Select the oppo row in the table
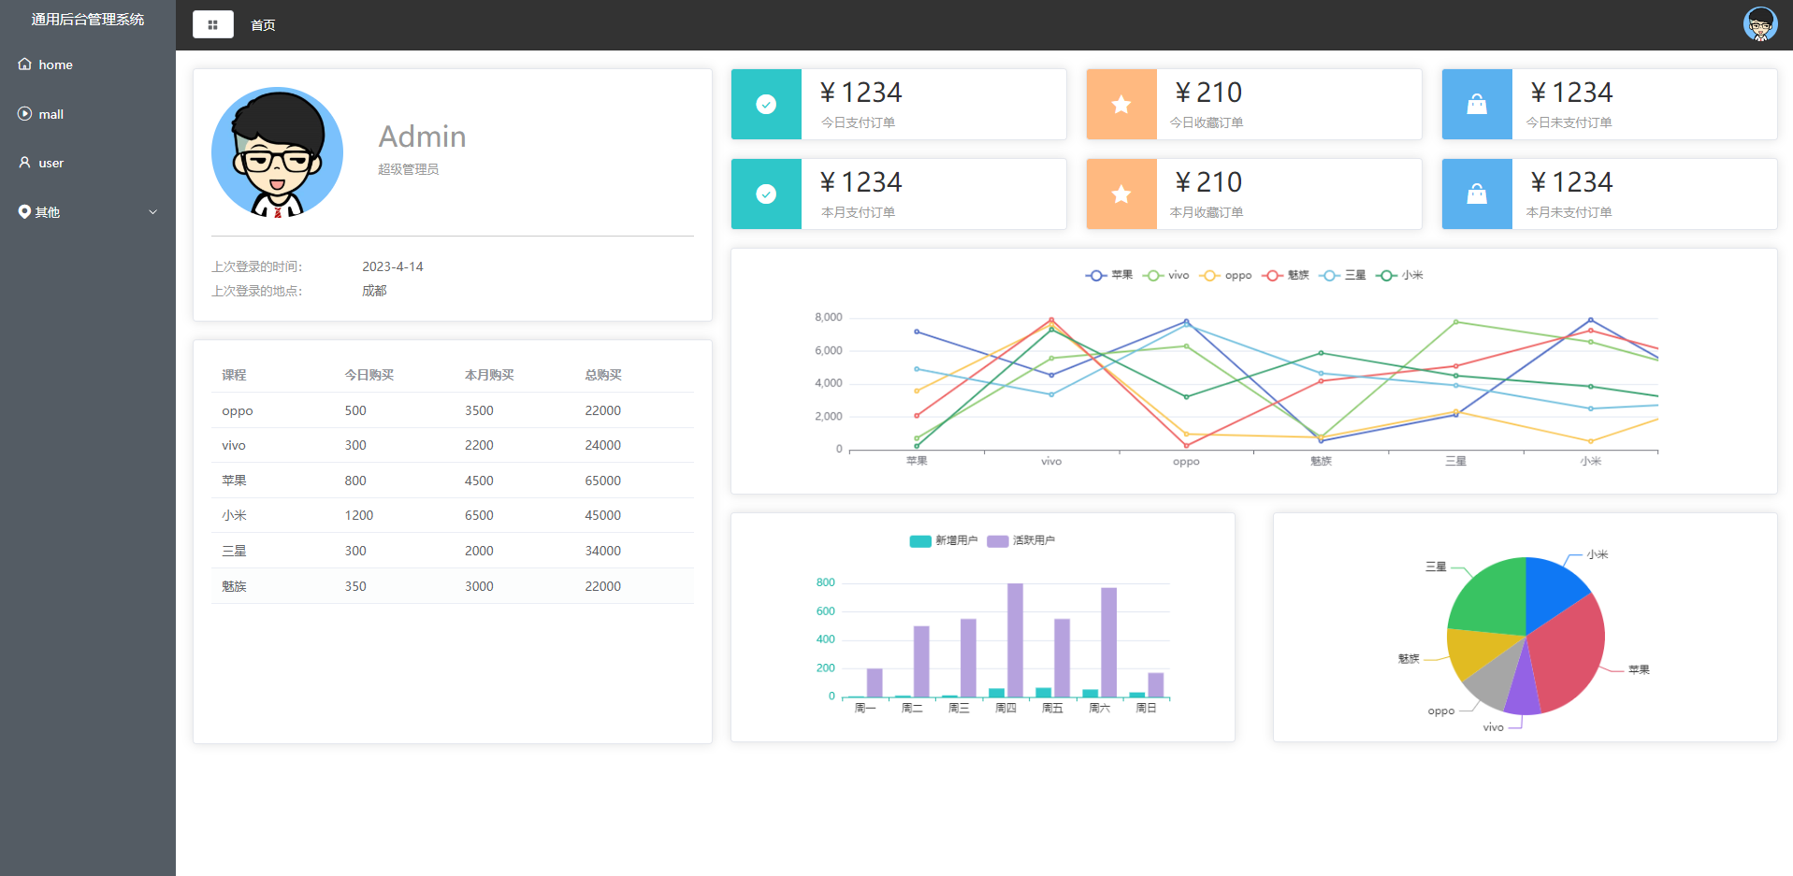 point(453,410)
